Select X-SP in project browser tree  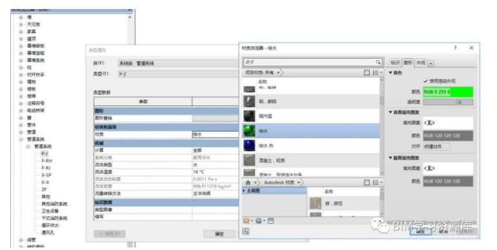point(46,175)
